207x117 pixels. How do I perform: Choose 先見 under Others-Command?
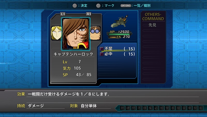point(152,25)
